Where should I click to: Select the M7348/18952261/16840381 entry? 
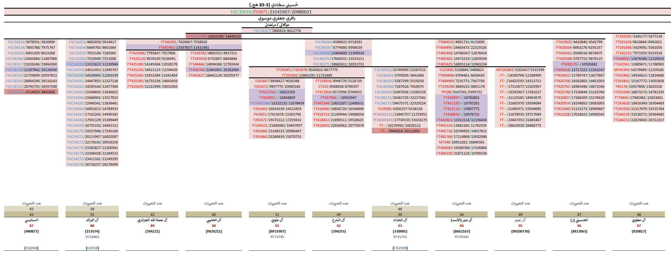tap(461, 142)
